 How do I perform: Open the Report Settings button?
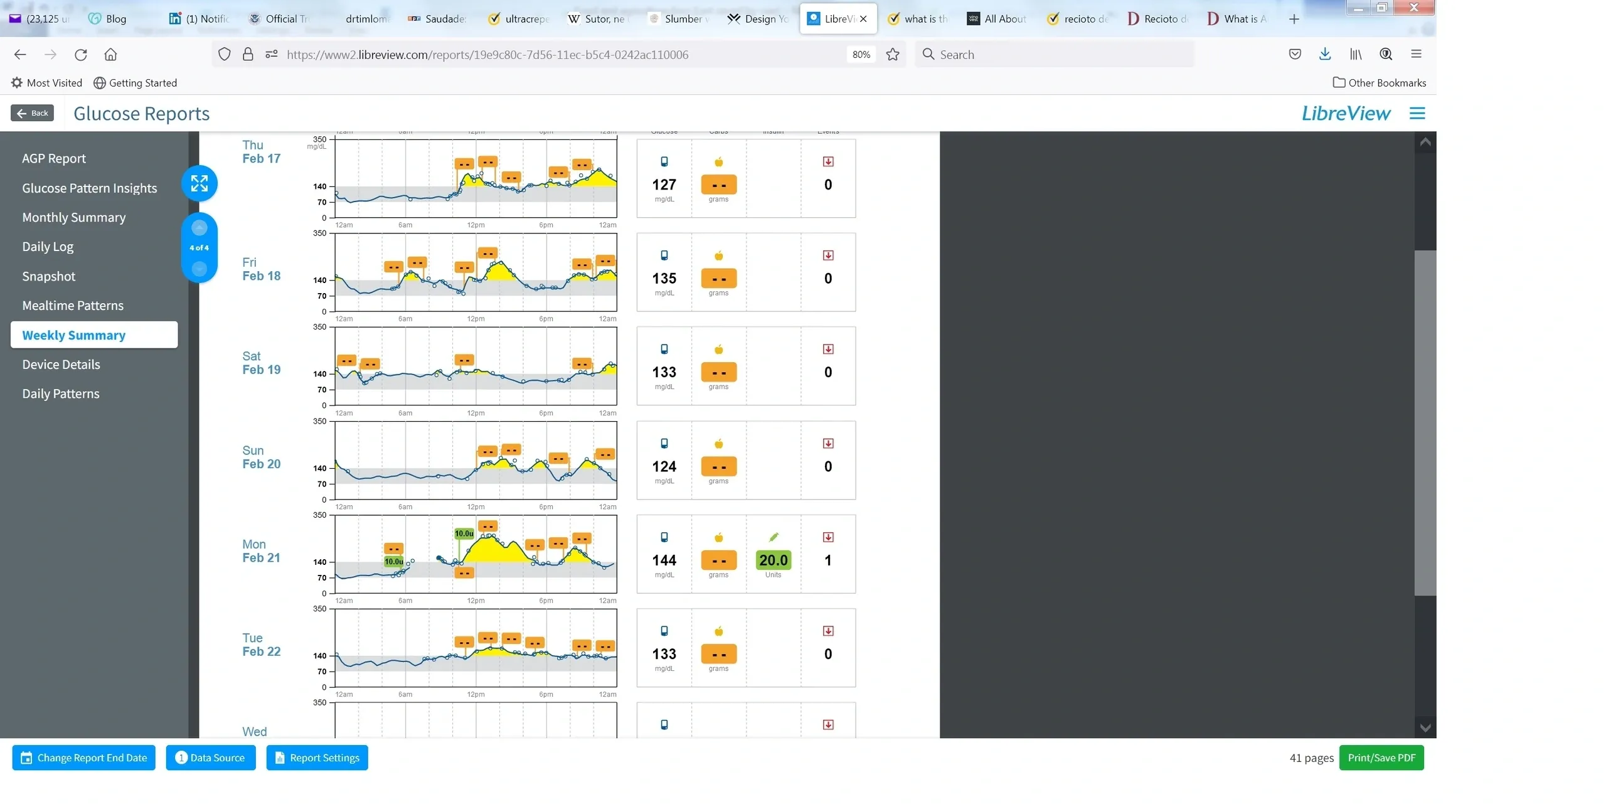coord(317,758)
